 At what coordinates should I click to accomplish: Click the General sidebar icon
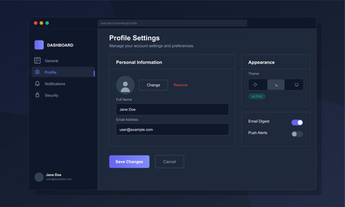[x=37, y=60]
